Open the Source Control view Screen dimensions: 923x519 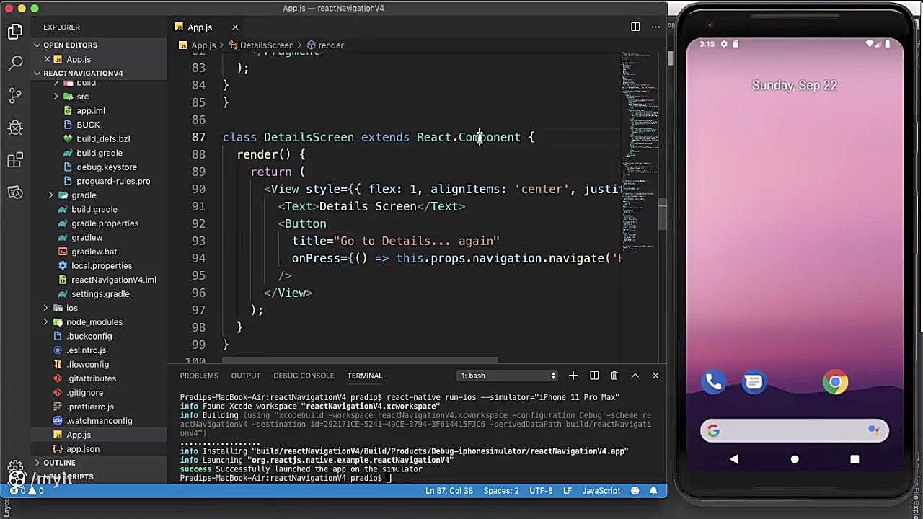pyautogui.click(x=15, y=95)
